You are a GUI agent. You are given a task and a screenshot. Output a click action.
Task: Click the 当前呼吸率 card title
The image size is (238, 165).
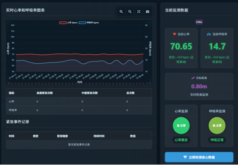pyautogui.click(x=219, y=34)
